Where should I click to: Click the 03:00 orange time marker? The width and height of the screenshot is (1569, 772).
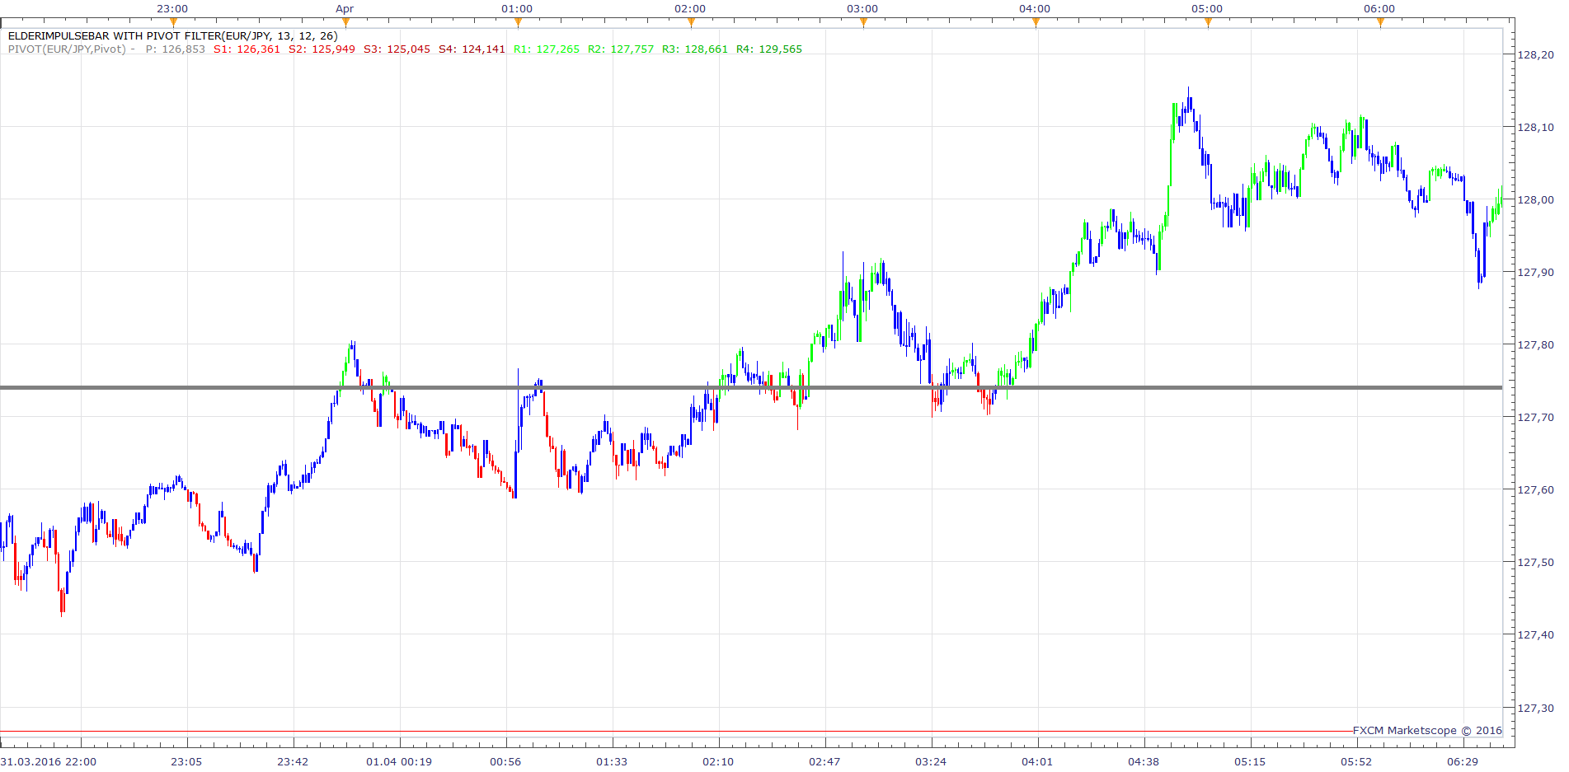[x=863, y=22]
